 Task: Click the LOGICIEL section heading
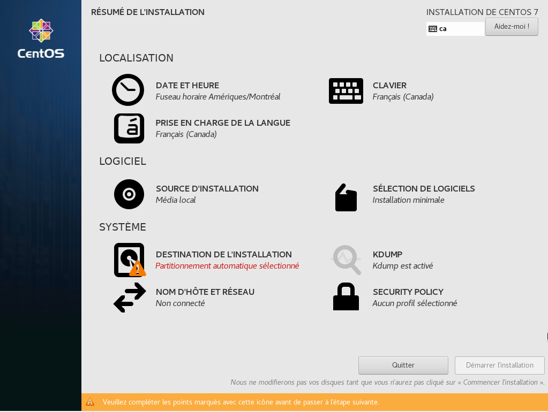point(123,161)
